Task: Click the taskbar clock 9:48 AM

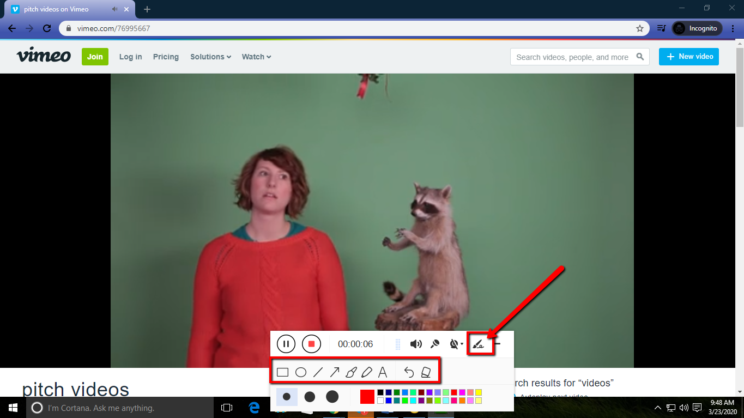Action: tap(723, 408)
